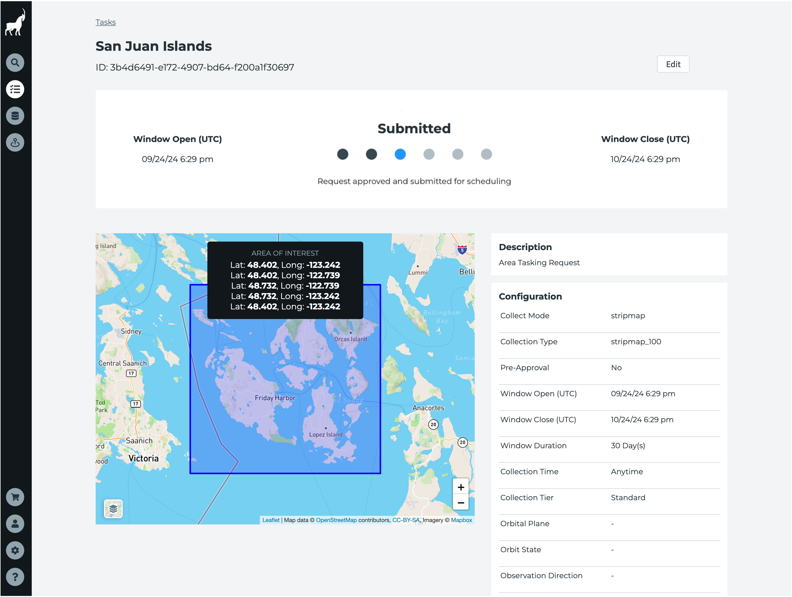Click the header Window Close date 10/24/24

pyautogui.click(x=645, y=159)
